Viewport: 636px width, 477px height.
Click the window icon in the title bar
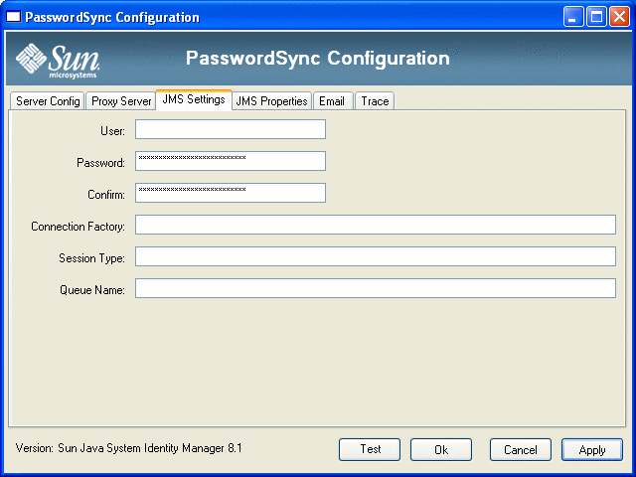13,17
